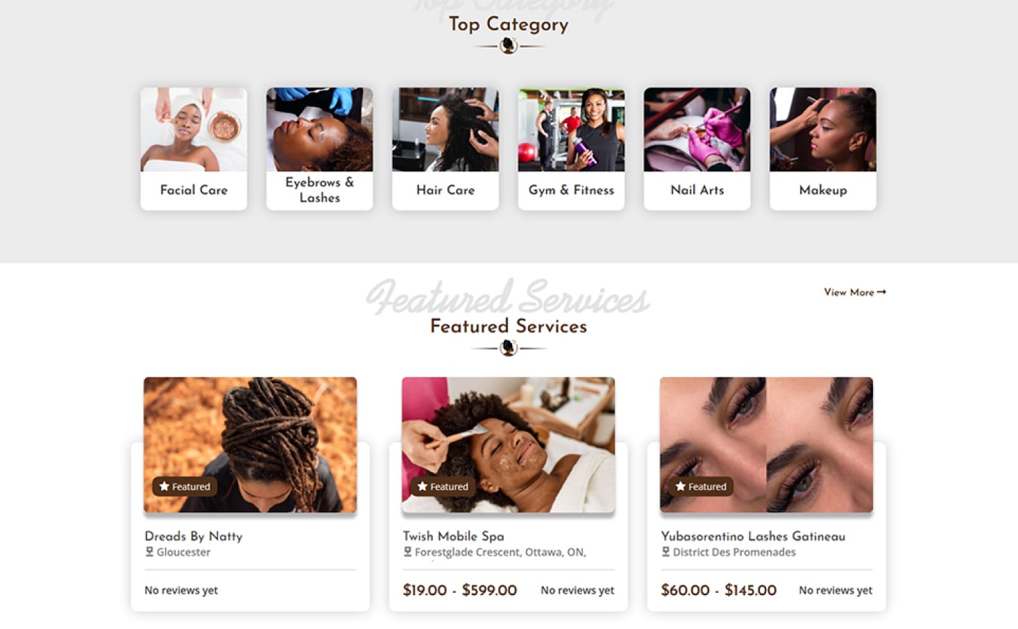Open the Eyebrows & Lashes category
This screenshot has width=1018, height=629.
[x=319, y=149]
